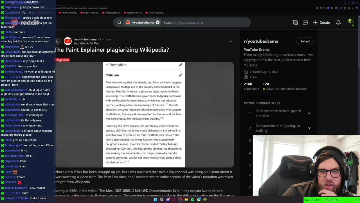Viewport: 360px width, 203px height.
Task: Open Spotify from the taskbar
Action: click(193, 200)
